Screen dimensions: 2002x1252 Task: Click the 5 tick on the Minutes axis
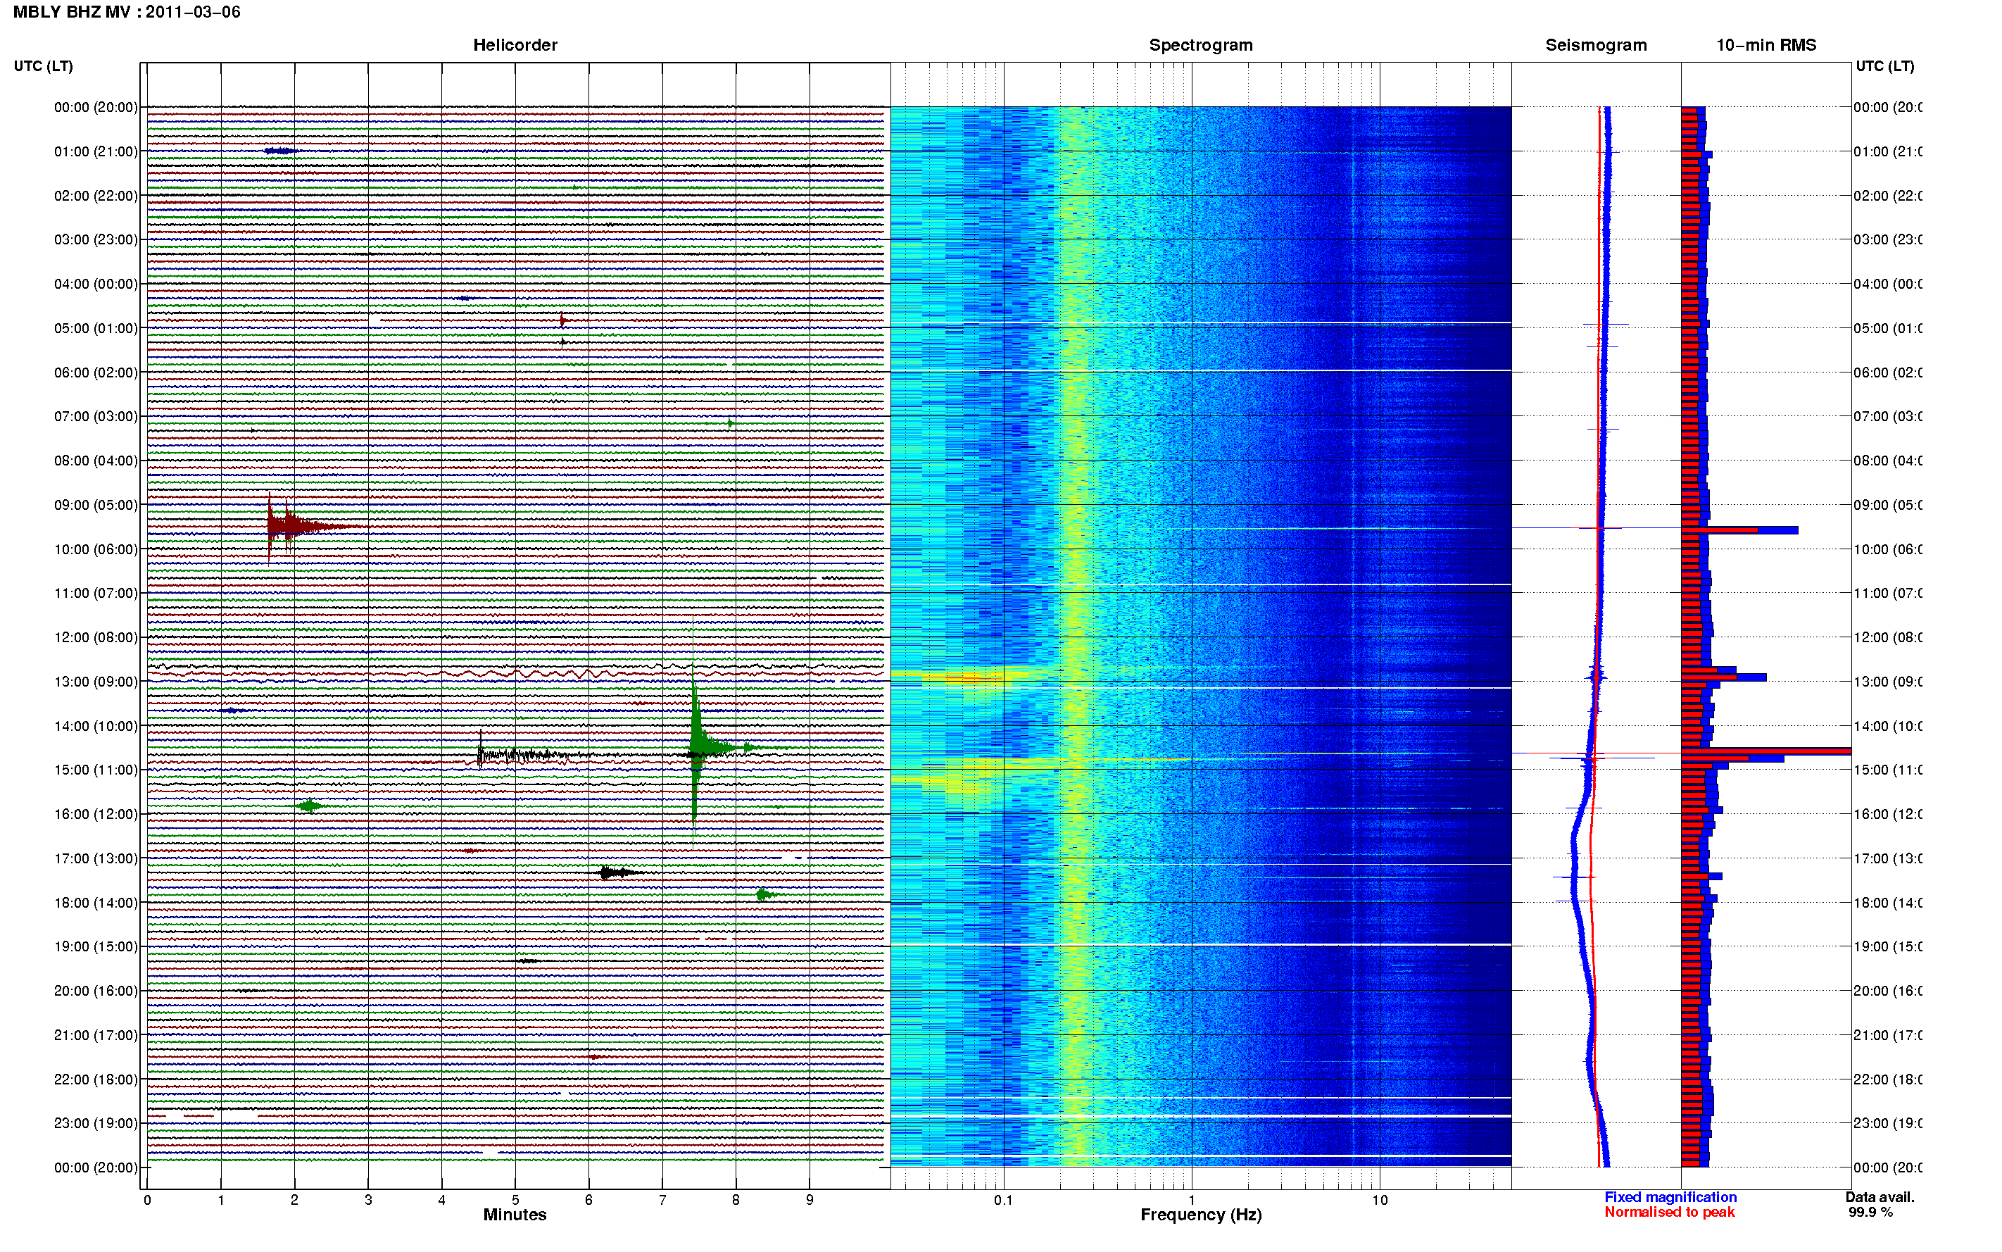tap(515, 1200)
